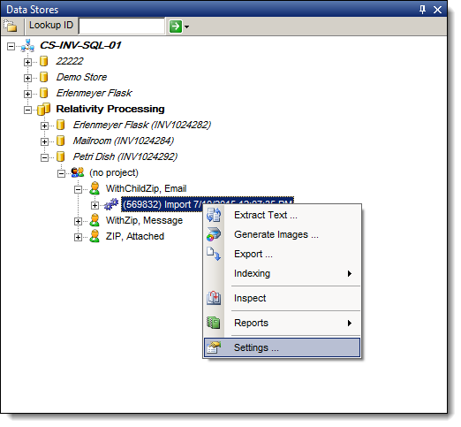
Task: Click the import job gears icon
Action: tap(111, 204)
